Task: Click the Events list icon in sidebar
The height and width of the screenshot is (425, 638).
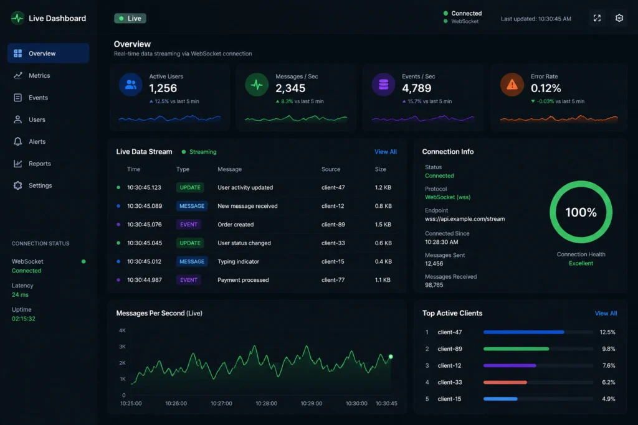Action: pyautogui.click(x=18, y=98)
